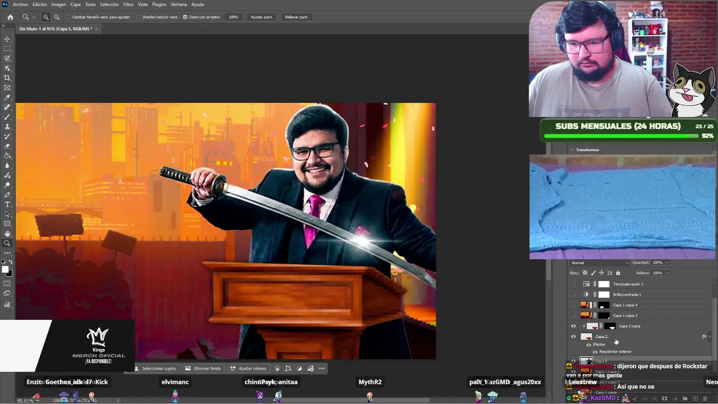Click the 100% zoom button
The height and width of the screenshot is (404, 718).
(x=233, y=17)
